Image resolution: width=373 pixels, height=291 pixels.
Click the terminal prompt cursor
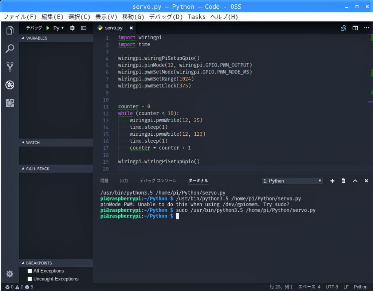(x=177, y=216)
